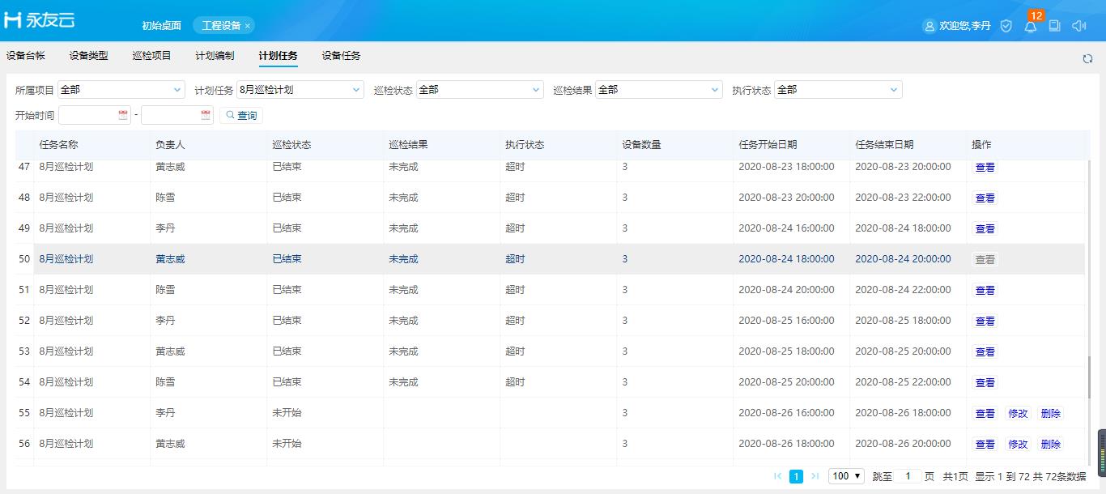Click the refresh icon at top right
1106x494 pixels.
coord(1087,58)
